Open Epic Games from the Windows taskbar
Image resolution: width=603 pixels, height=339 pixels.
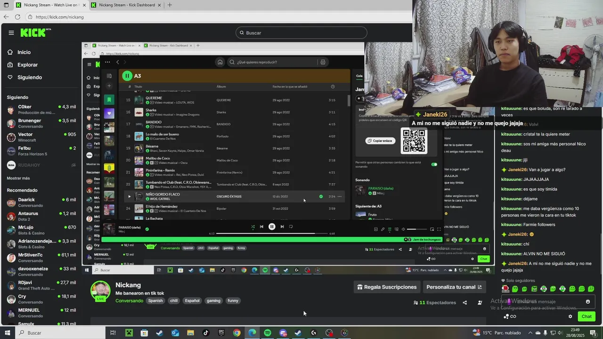[x=221, y=333]
